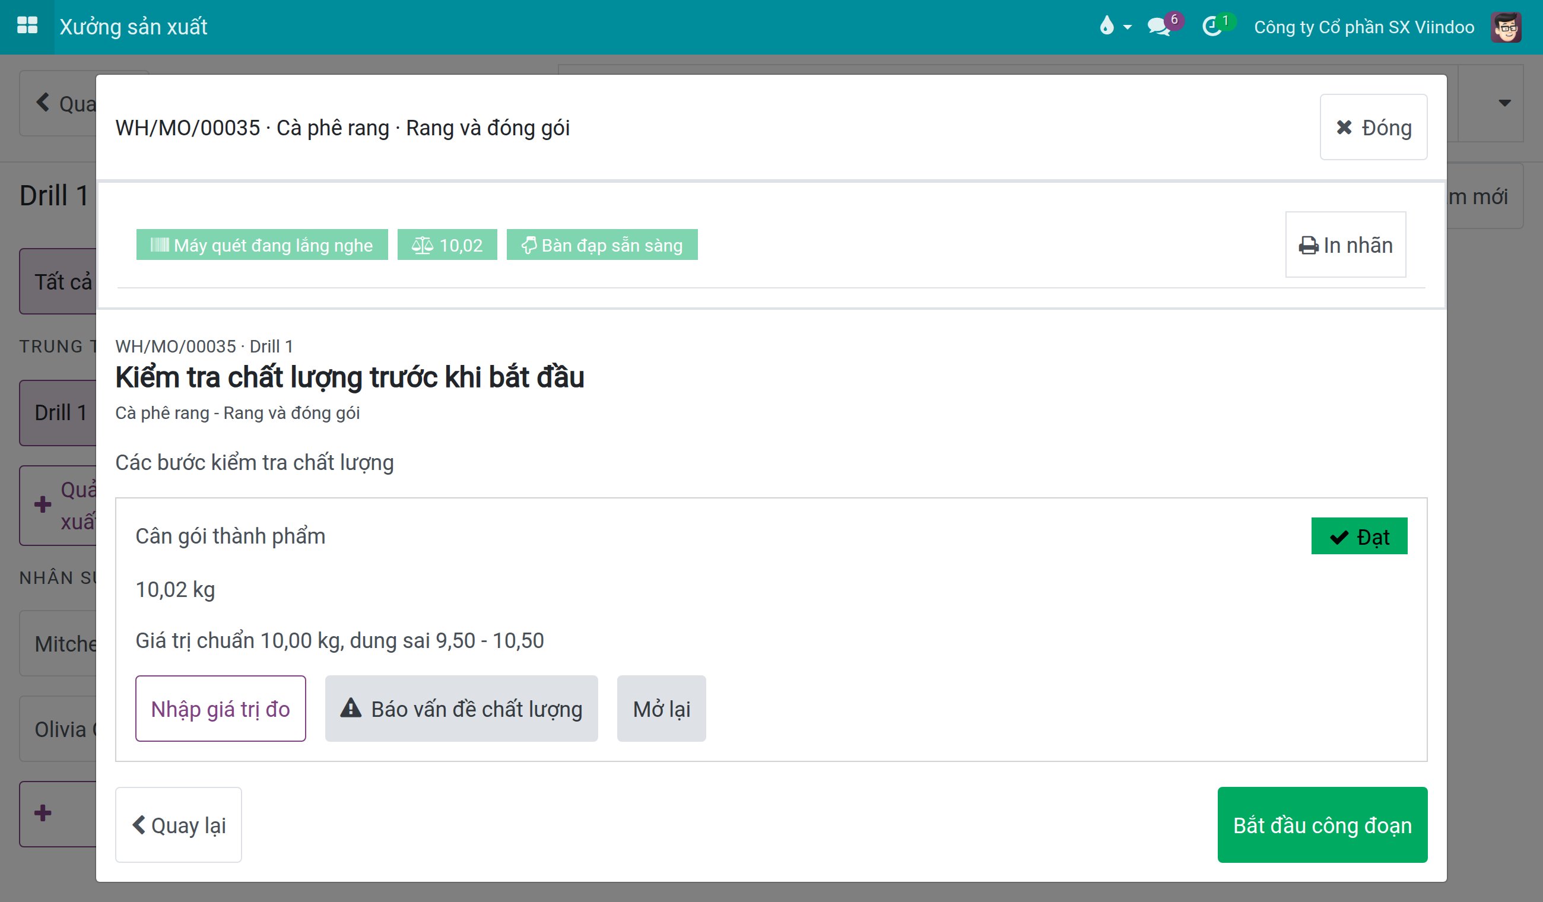Click the green Đạt pass badge

pyautogui.click(x=1358, y=536)
